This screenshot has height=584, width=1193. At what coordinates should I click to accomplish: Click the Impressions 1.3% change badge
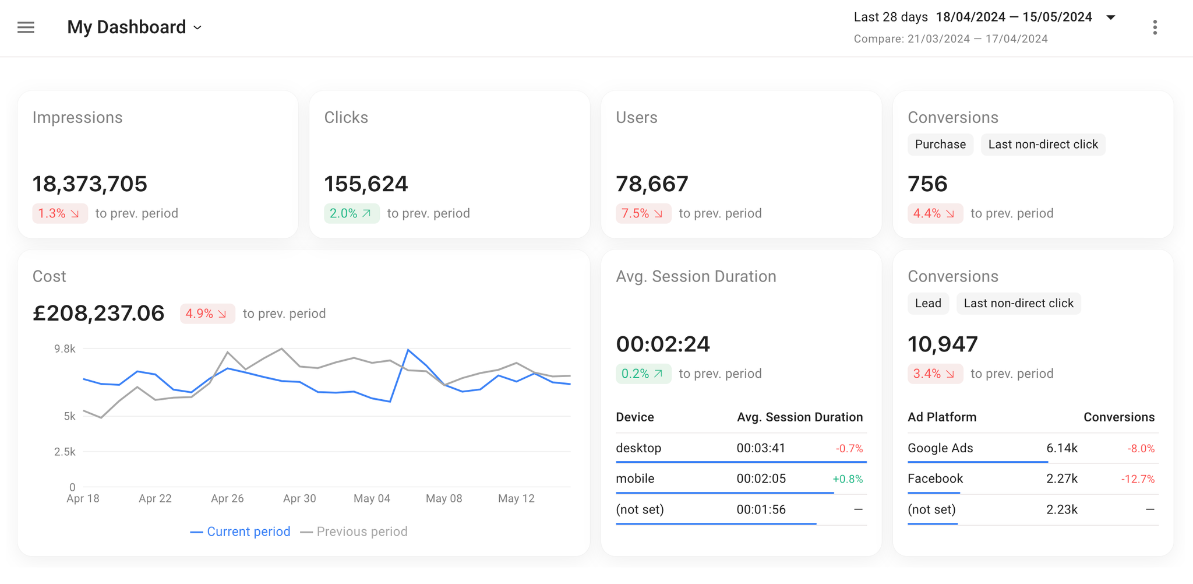click(x=60, y=213)
